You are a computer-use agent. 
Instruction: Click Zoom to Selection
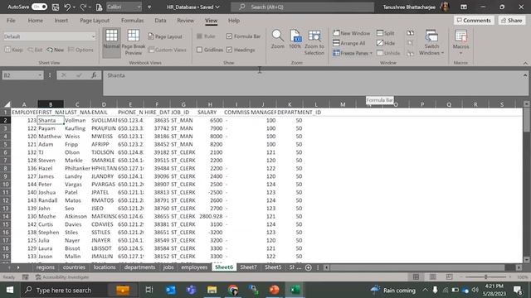tap(314, 42)
